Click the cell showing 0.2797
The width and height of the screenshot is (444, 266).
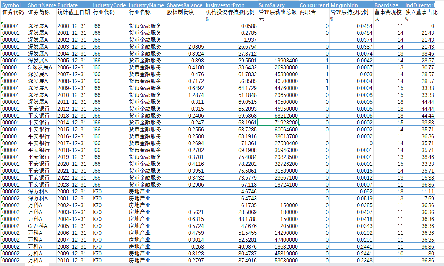(x=185, y=260)
